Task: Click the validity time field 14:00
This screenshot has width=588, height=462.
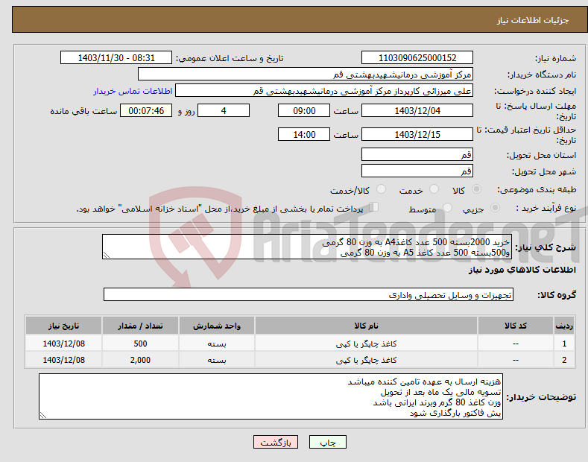Action: click(304, 134)
